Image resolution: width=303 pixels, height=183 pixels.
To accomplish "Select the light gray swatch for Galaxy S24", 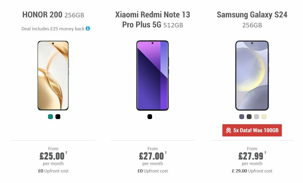I will click(256, 116).
